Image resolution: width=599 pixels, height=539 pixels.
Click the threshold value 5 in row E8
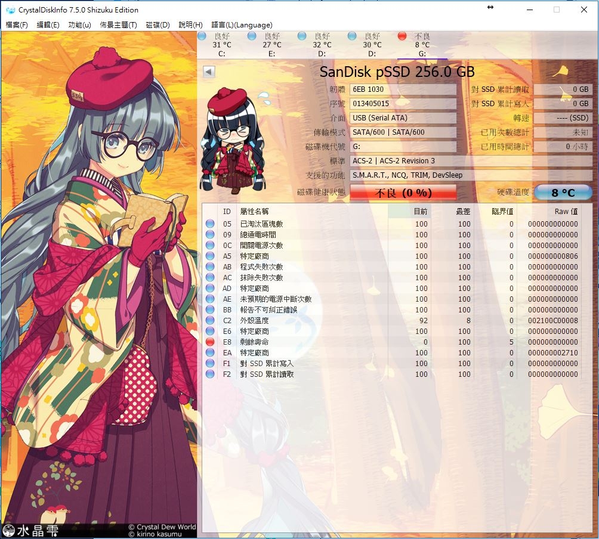point(511,342)
